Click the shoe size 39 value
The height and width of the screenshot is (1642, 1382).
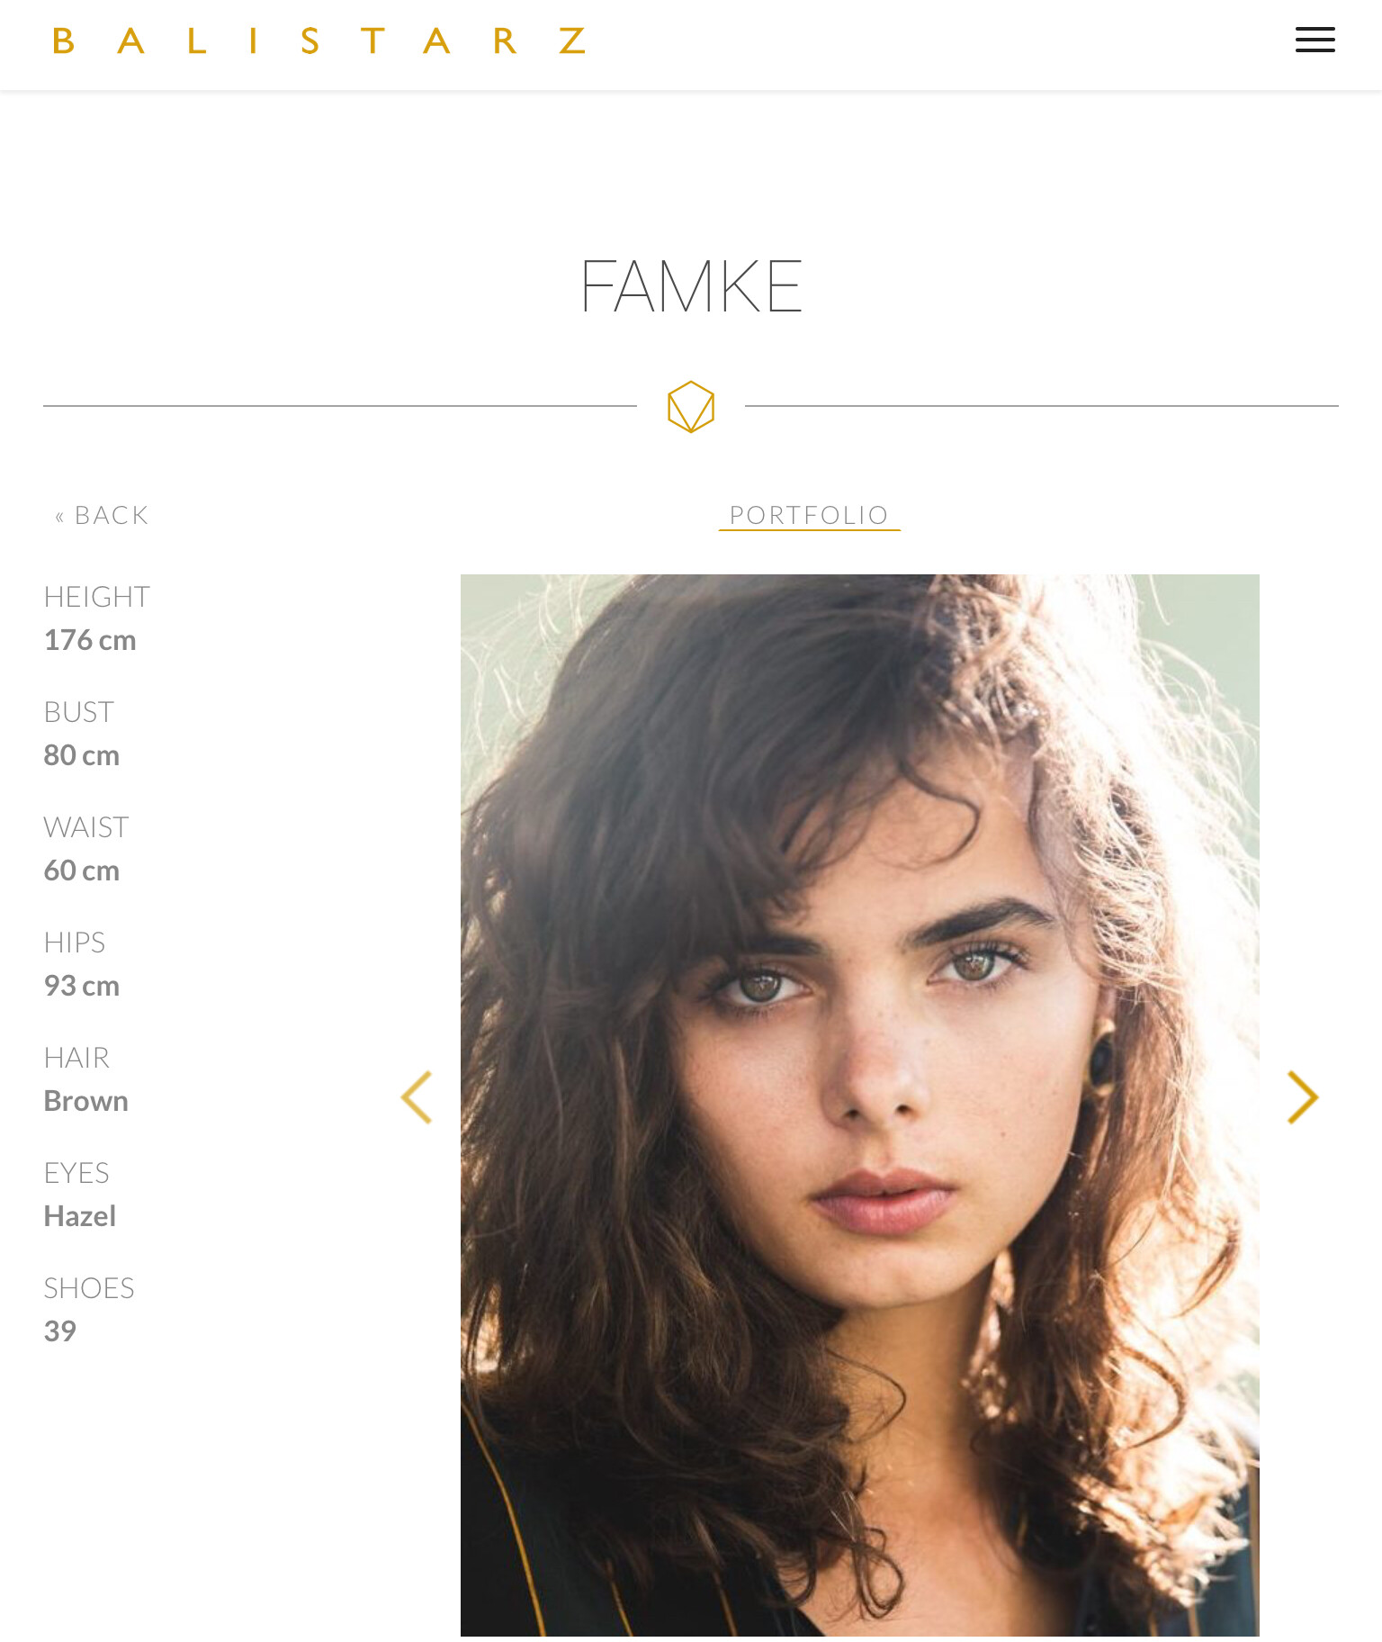point(60,1331)
